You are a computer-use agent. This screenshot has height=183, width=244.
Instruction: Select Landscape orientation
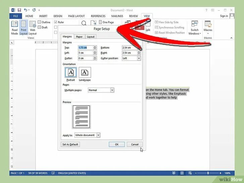click(x=85, y=72)
